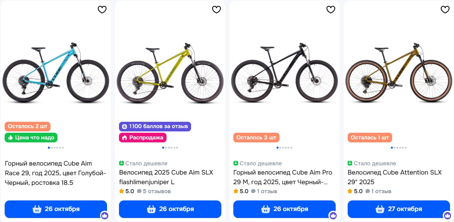
Task: Click purple crown badge on Cube Attention SLX card
Action: tap(447, 215)
